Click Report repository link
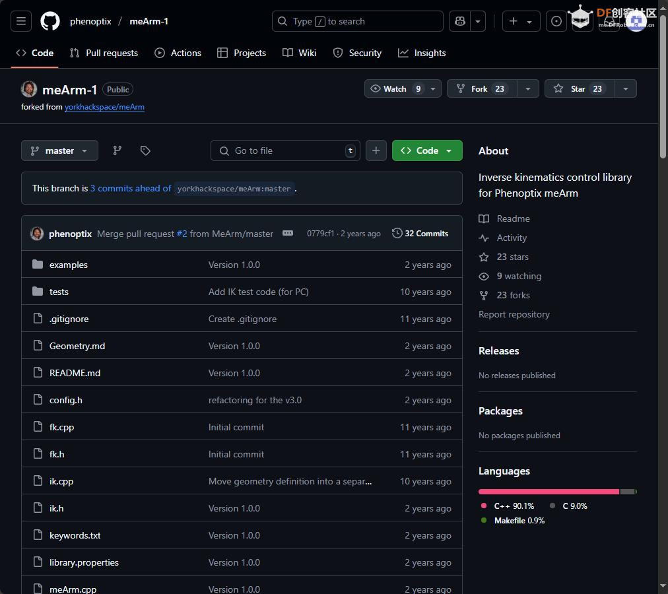Viewport: 668px width, 594px height. click(514, 314)
